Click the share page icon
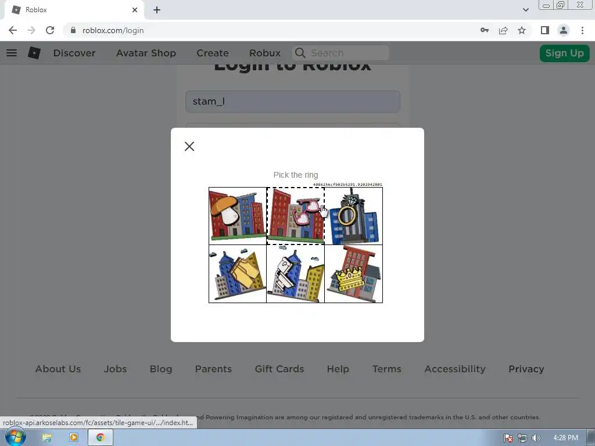Viewport: 595px width, 446px height. [x=503, y=30]
